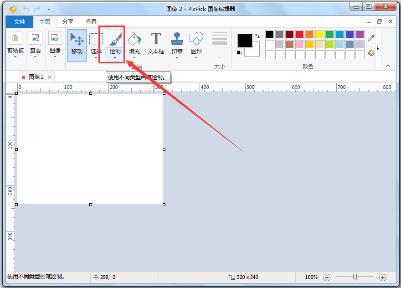
Task: Click the PicPick application logo icon
Action: [x=13, y=9]
